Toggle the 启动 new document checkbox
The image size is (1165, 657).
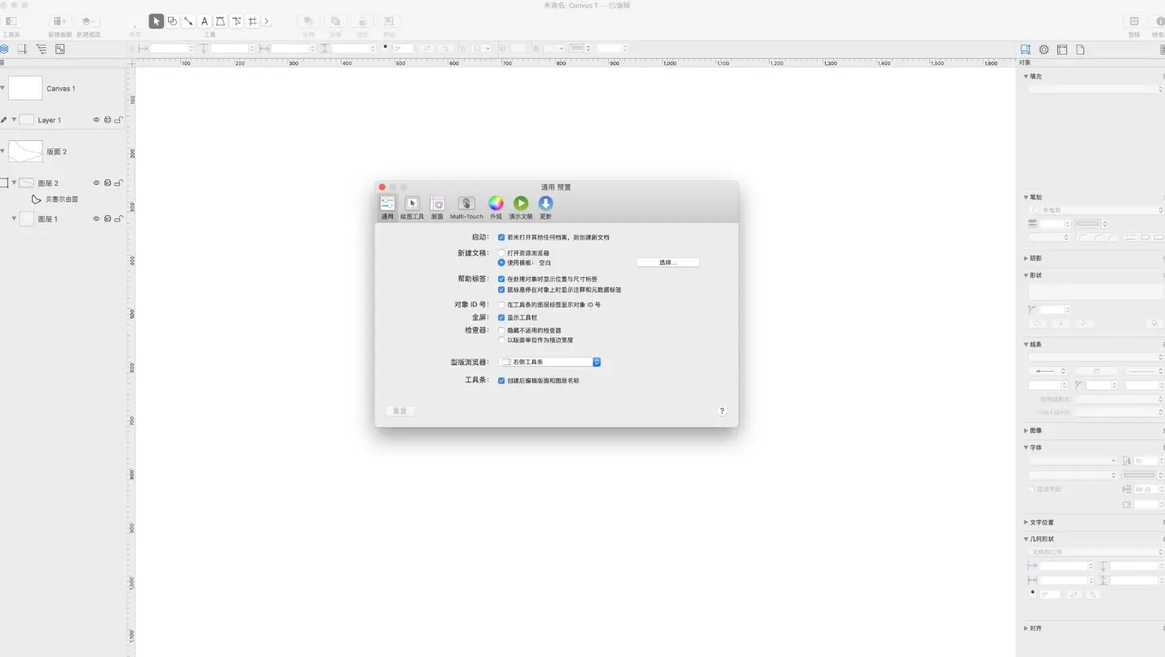coord(501,237)
